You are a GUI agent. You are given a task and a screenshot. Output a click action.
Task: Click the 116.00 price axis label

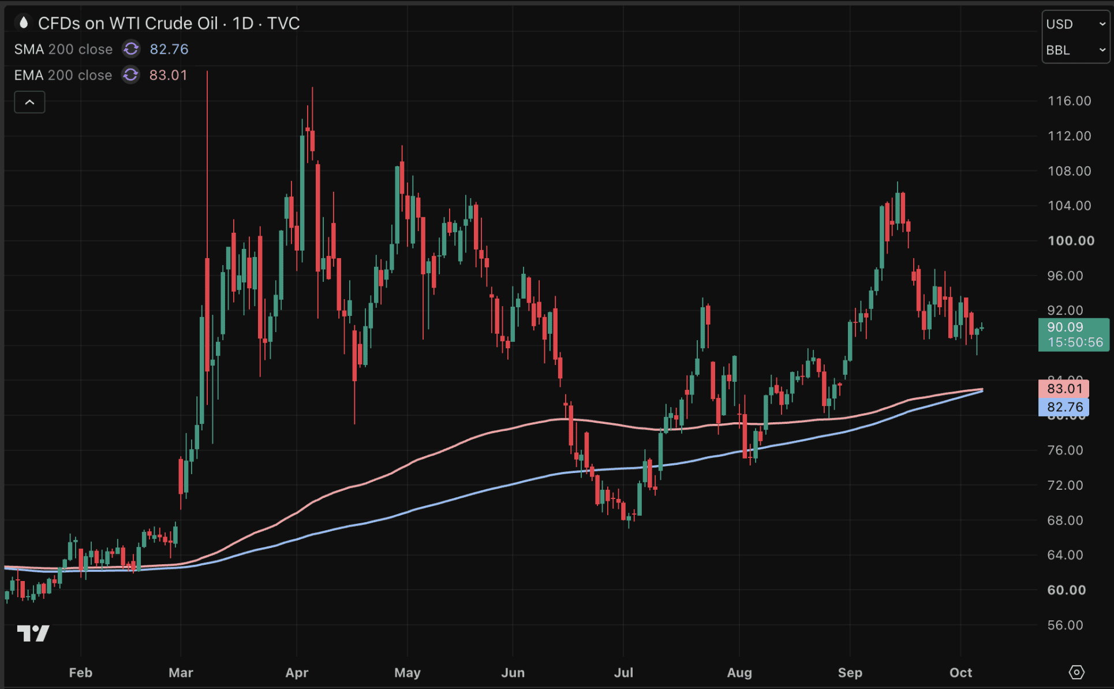(x=1070, y=101)
